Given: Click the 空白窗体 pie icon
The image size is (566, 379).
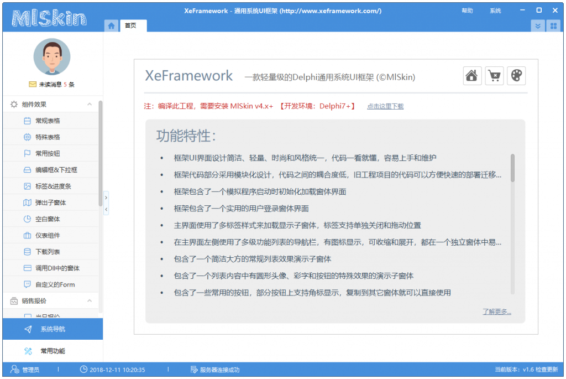Looking at the screenshot, I should pos(27,219).
